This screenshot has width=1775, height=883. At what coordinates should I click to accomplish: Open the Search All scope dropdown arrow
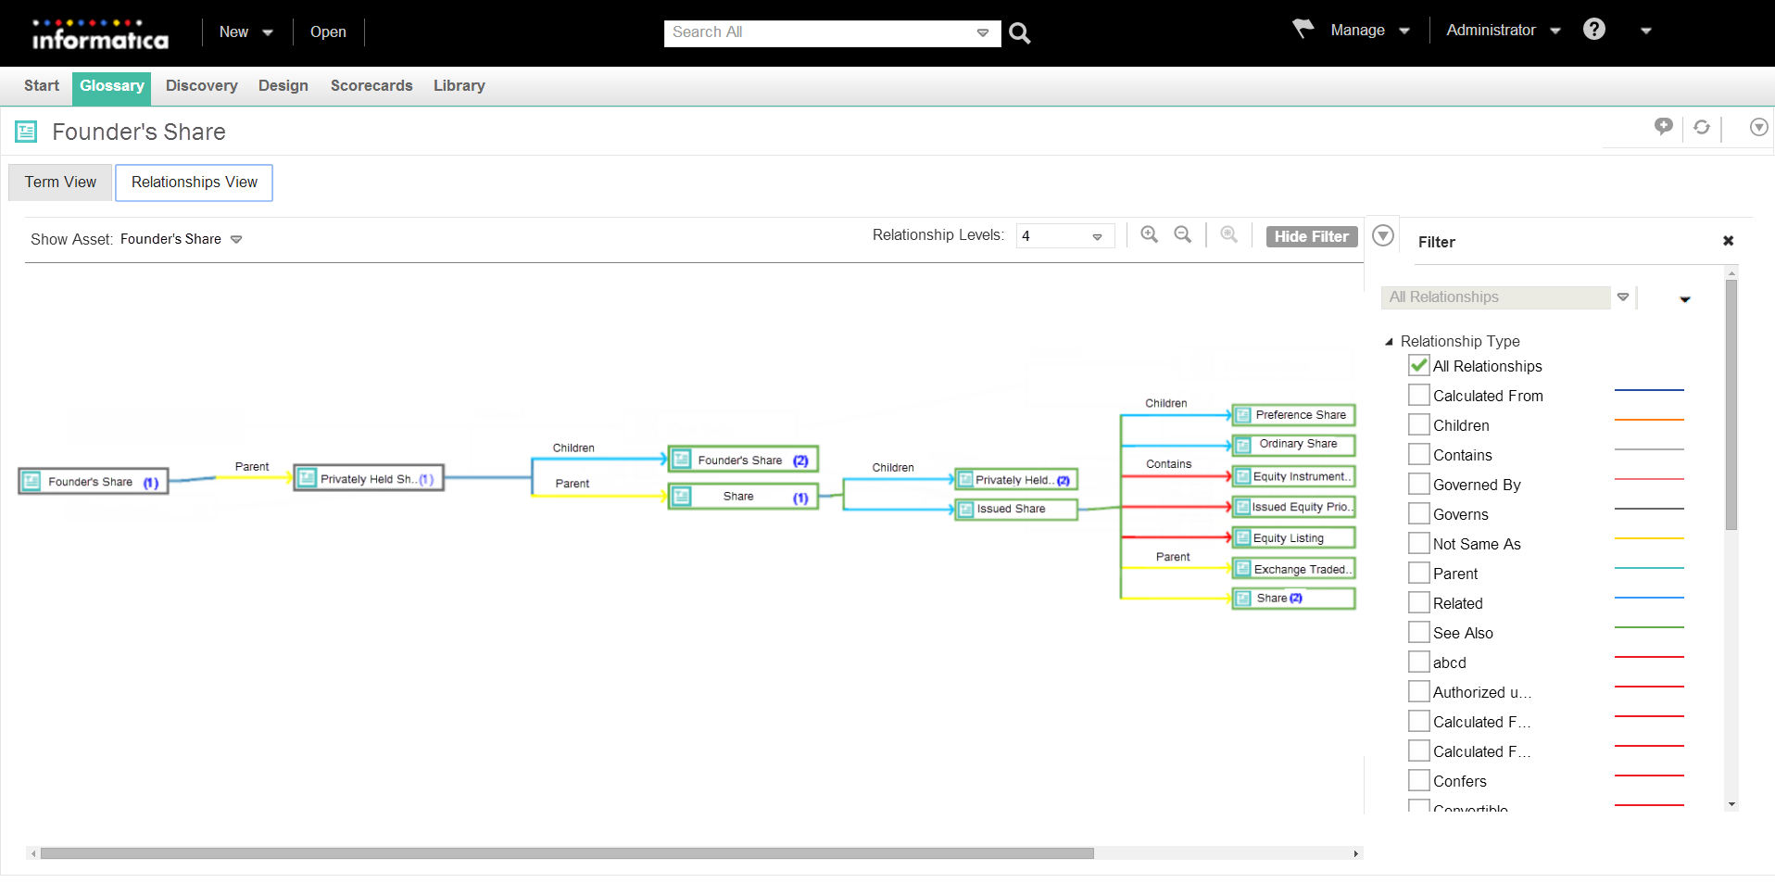tap(983, 32)
